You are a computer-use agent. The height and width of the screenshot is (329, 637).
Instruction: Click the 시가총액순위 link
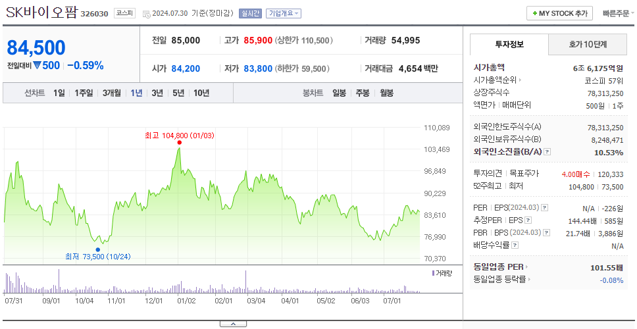495,80
